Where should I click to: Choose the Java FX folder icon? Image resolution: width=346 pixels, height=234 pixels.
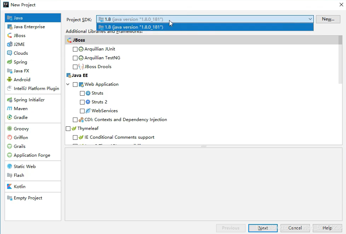pos(10,71)
